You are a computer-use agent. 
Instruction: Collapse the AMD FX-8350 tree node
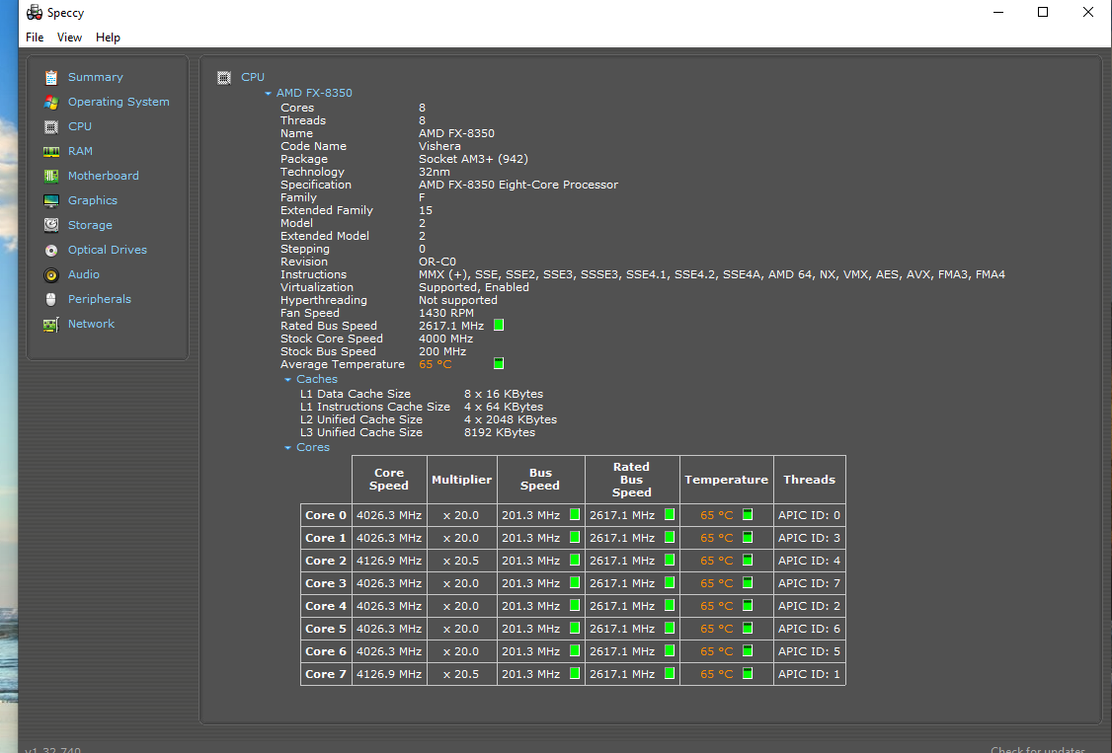tap(268, 94)
